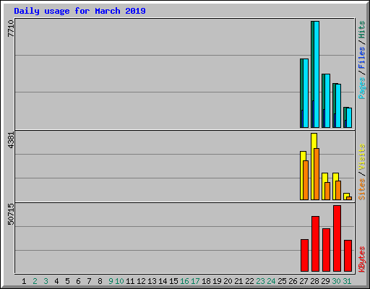Click the red KBytes bar for day 28
The width and height of the screenshot is (370, 289).
click(315, 243)
